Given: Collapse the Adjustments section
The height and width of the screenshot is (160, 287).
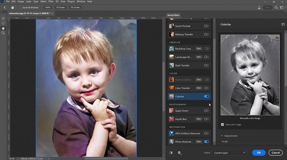Looking at the screenshot, I should point(222,136).
